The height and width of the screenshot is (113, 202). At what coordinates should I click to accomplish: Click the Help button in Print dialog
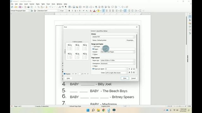tap(68, 78)
